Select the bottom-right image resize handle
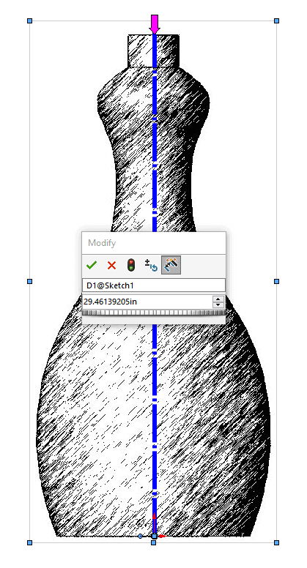This screenshot has height=568, width=307. [x=276, y=542]
